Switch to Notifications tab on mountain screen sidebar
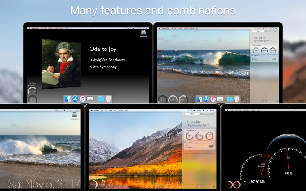This screenshot has height=191, width=306. point(207,114)
